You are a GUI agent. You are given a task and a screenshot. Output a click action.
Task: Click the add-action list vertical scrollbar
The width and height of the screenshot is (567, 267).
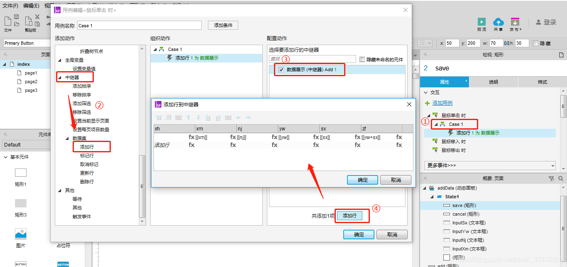point(142,187)
